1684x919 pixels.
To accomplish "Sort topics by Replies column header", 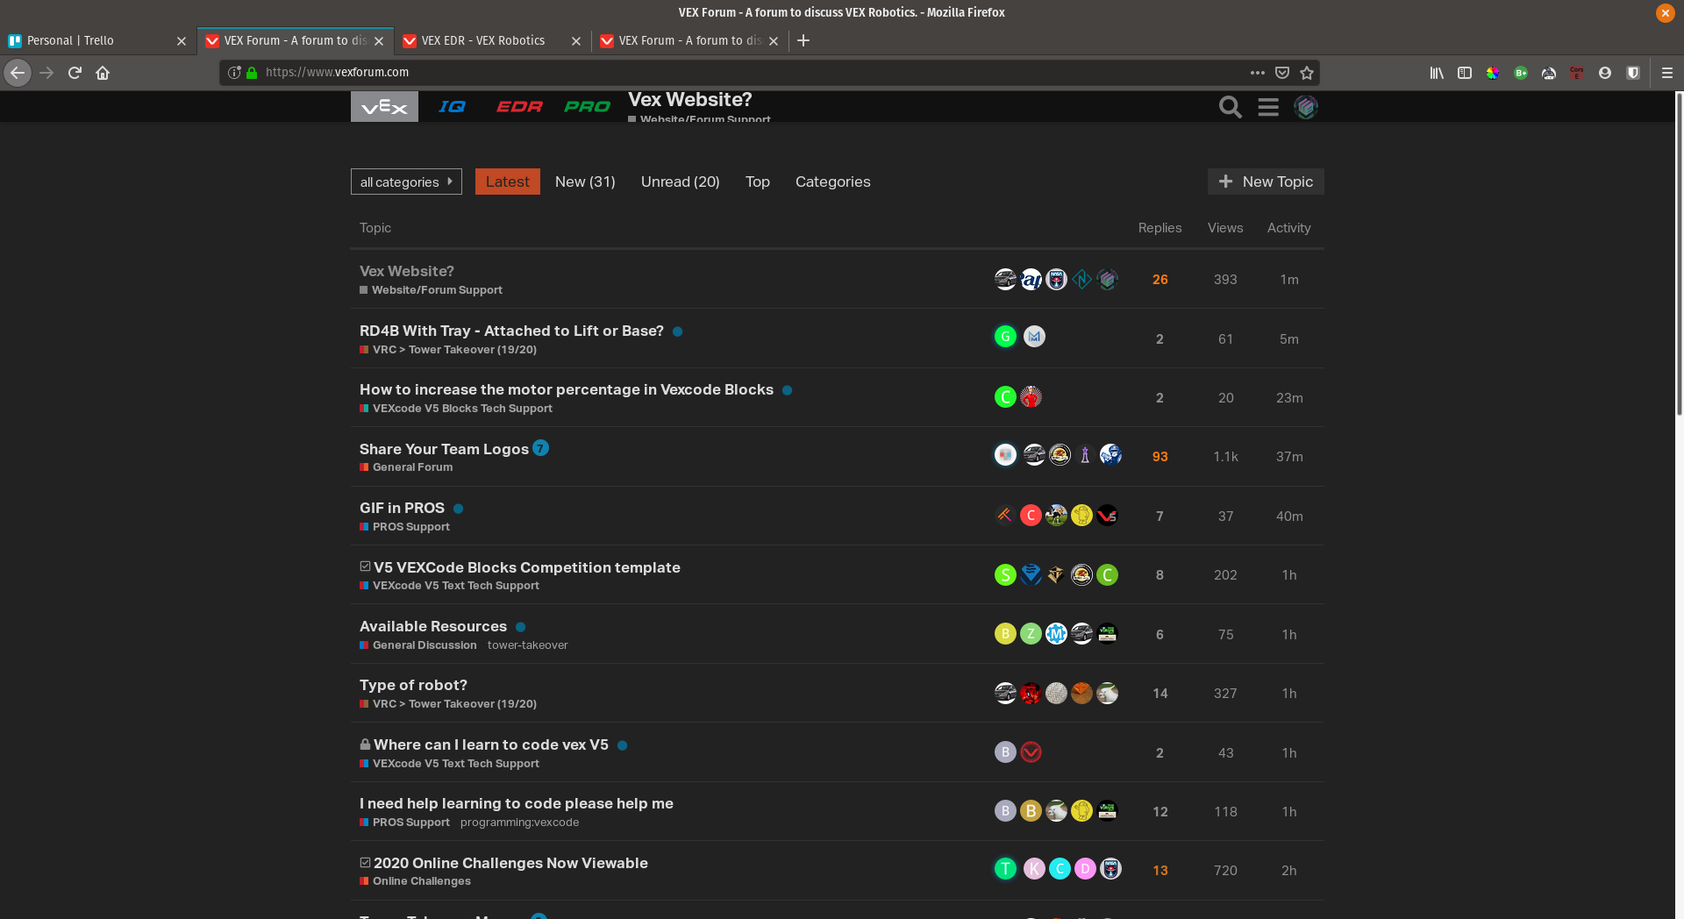I will (x=1160, y=228).
